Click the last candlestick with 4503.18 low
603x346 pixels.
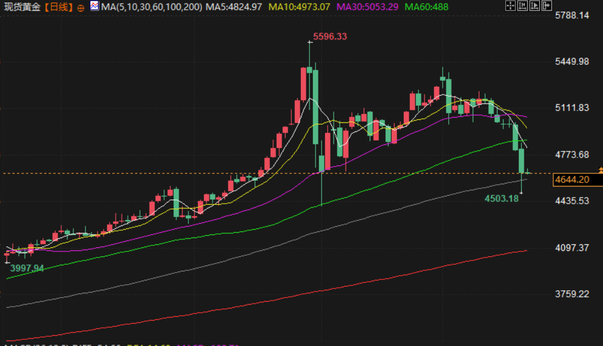[521, 161]
